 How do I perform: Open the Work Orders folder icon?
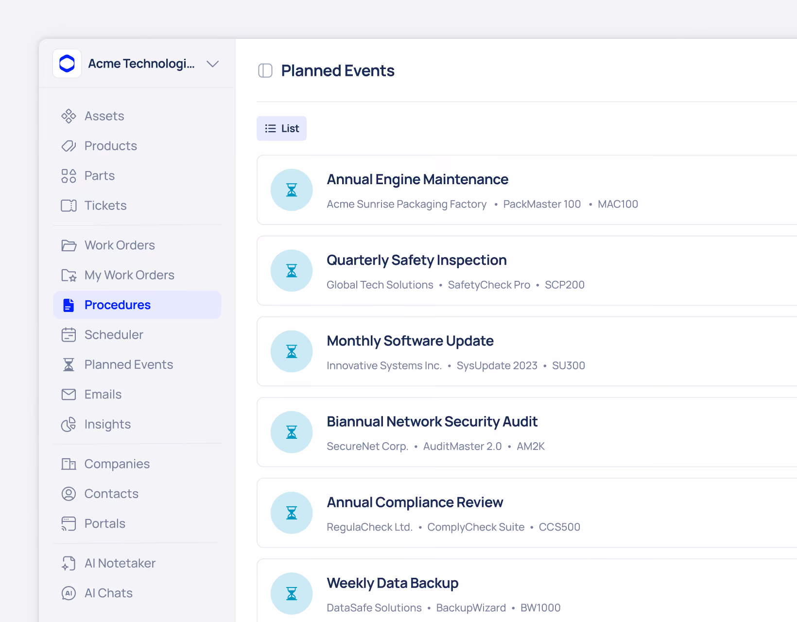pos(69,245)
